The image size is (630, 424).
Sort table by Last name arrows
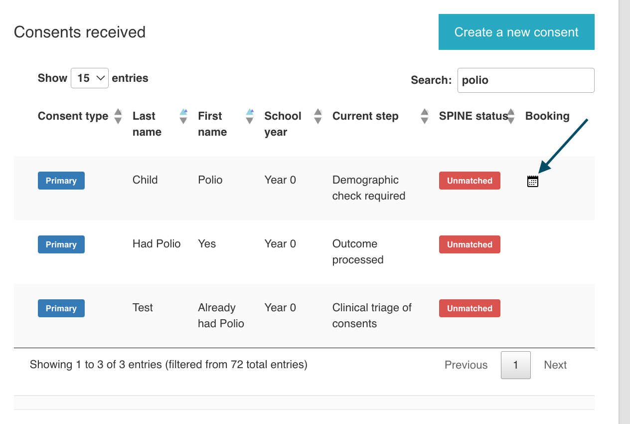pos(183,116)
